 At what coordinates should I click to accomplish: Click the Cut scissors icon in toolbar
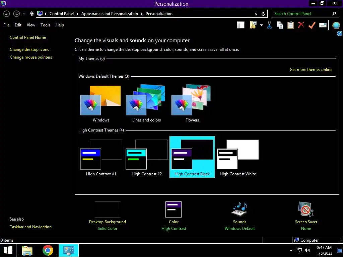(x=269, y=25)
